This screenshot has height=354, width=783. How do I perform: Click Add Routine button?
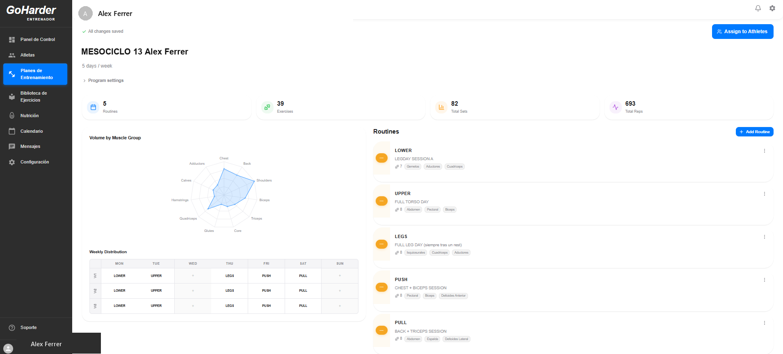(x=754, y=132)
